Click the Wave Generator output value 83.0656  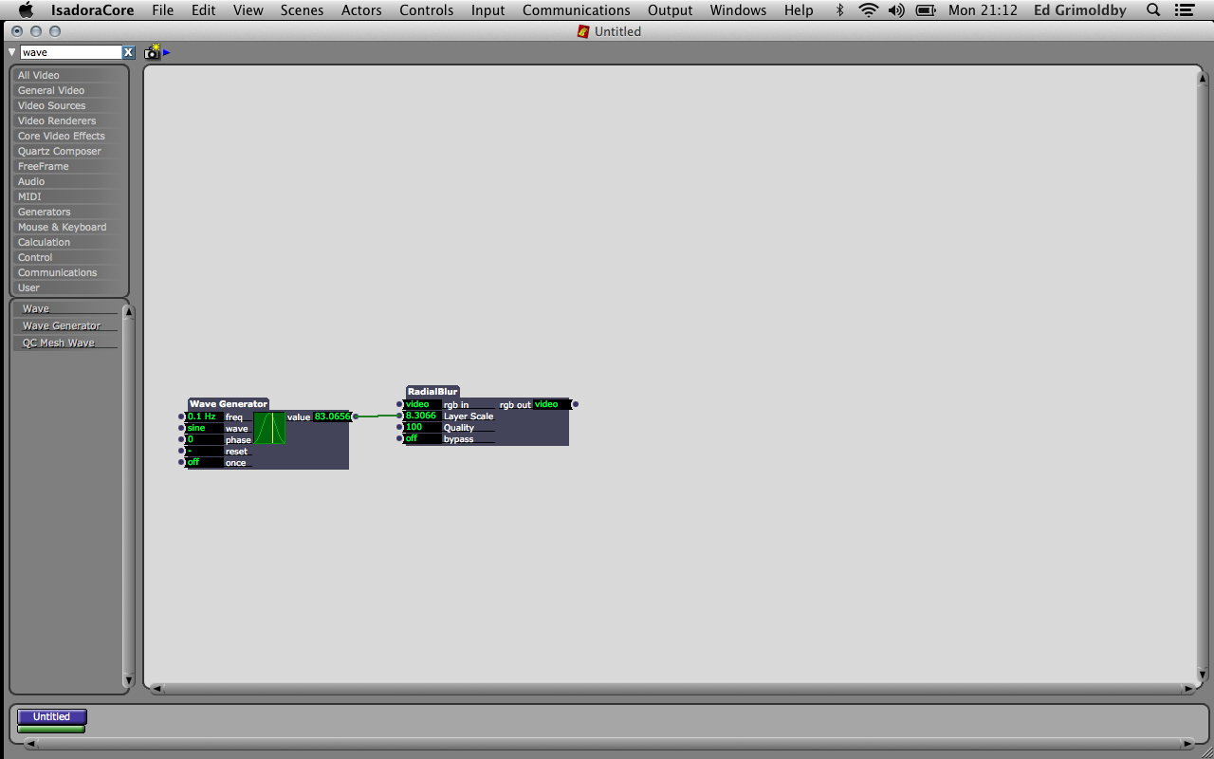(x=332, y=417)
